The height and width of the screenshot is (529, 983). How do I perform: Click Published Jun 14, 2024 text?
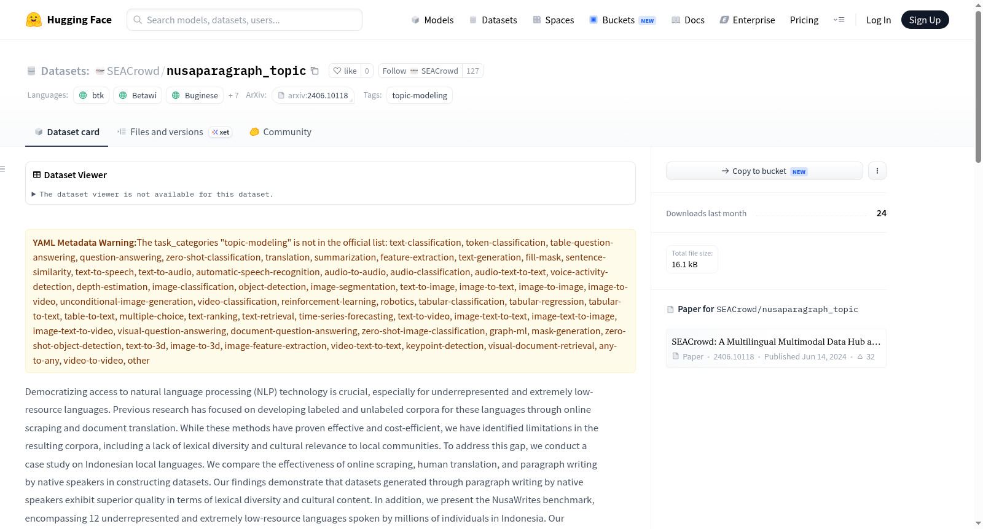pos(805,356)
